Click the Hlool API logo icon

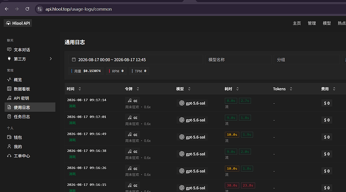point(9,23)
